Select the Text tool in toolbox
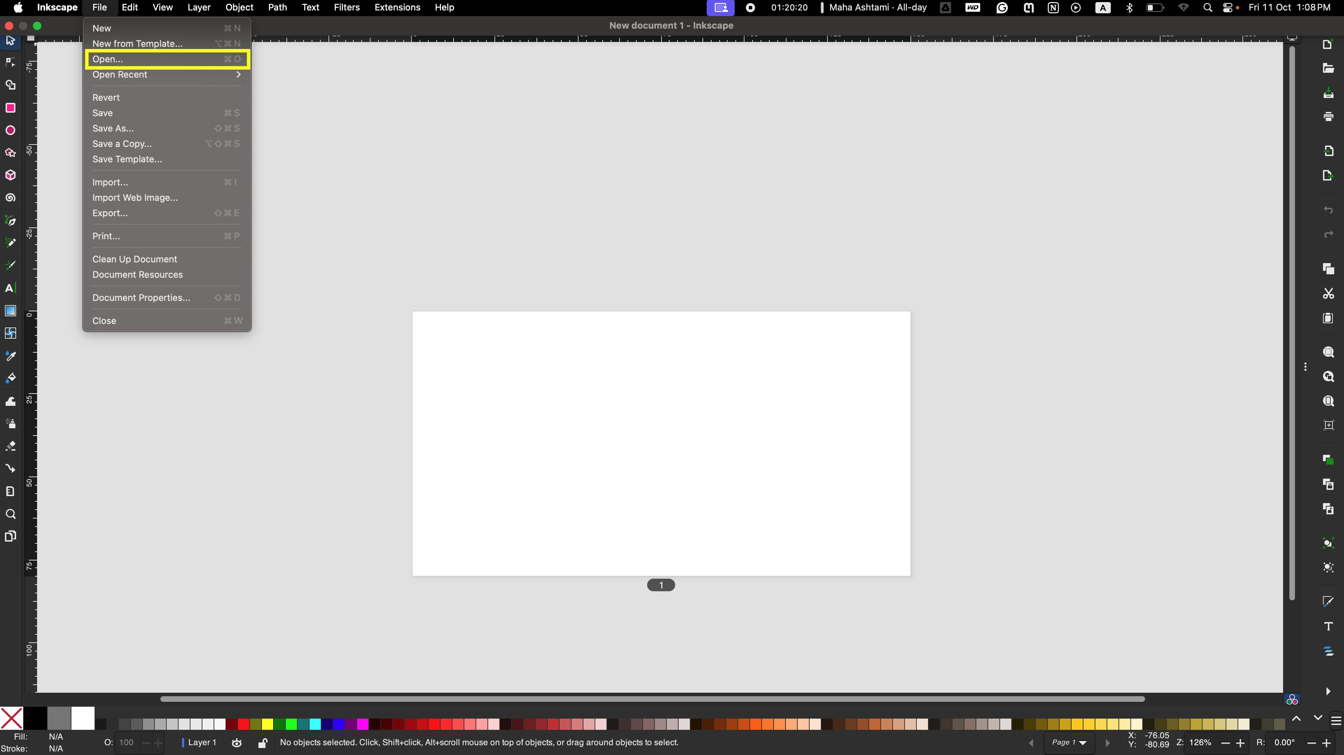This screenshot has height=755, width=1344. 9,288
